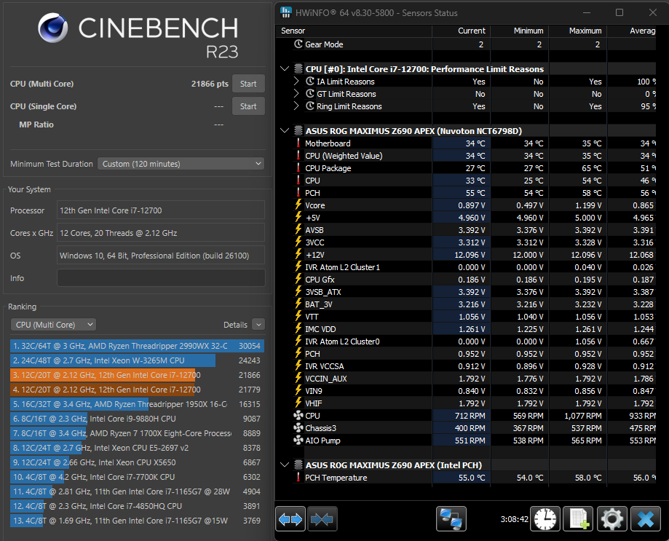The width and height of the screenshot is (669, 541).
Task: Click Minimum column header
Action: click(520, 31)
